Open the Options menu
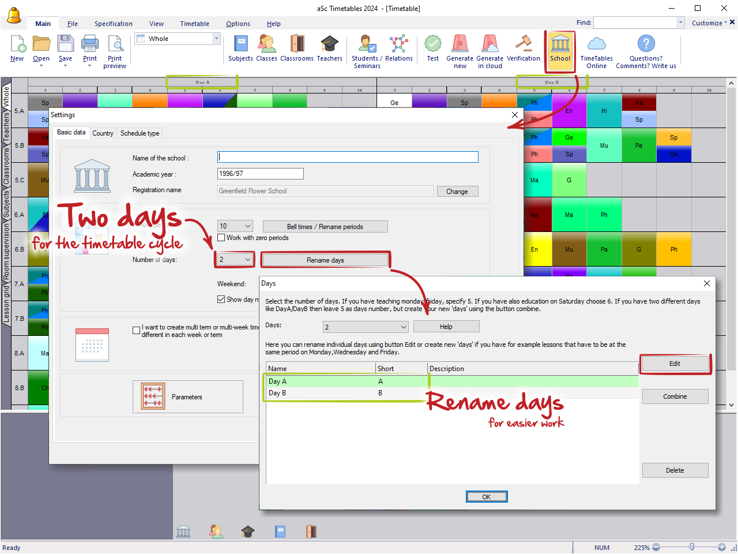738x554 pixels. [238, 24]
